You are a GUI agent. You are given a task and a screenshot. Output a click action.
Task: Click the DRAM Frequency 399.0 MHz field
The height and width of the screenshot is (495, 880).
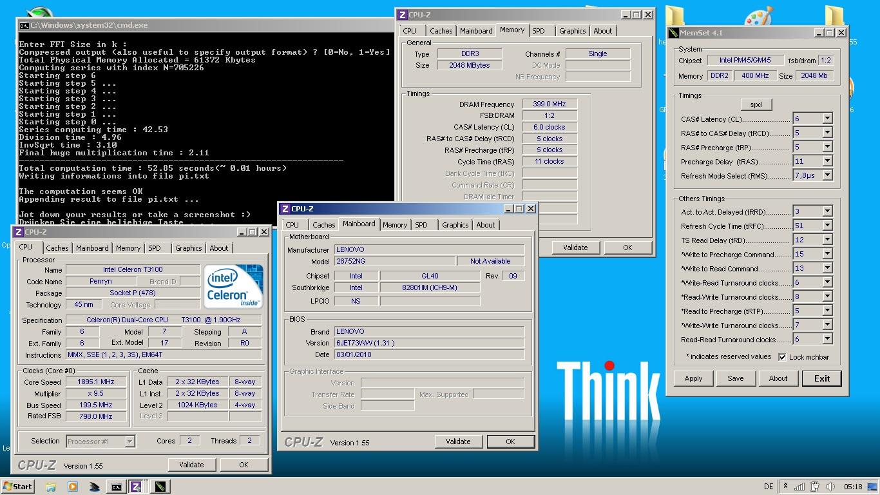pos(549,104)
